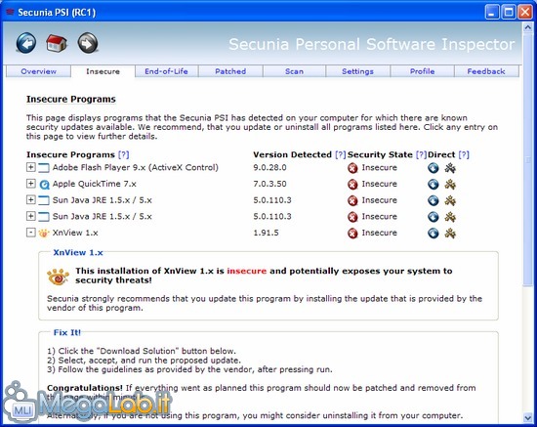Go forward with the forward arrow icon
The width and height of the screenshot is (537, 427).
(88, 43)
